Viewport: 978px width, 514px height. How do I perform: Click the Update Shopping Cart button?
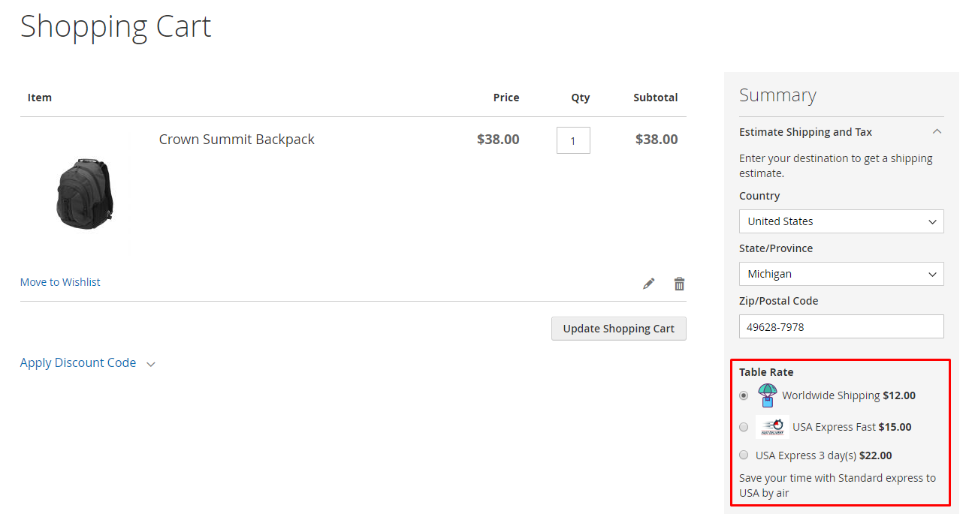618,329
